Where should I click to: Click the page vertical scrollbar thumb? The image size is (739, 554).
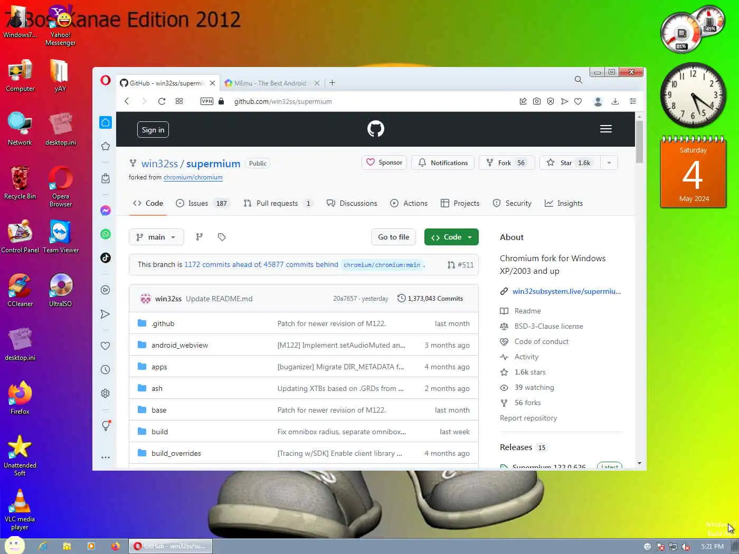click(639, 142)
